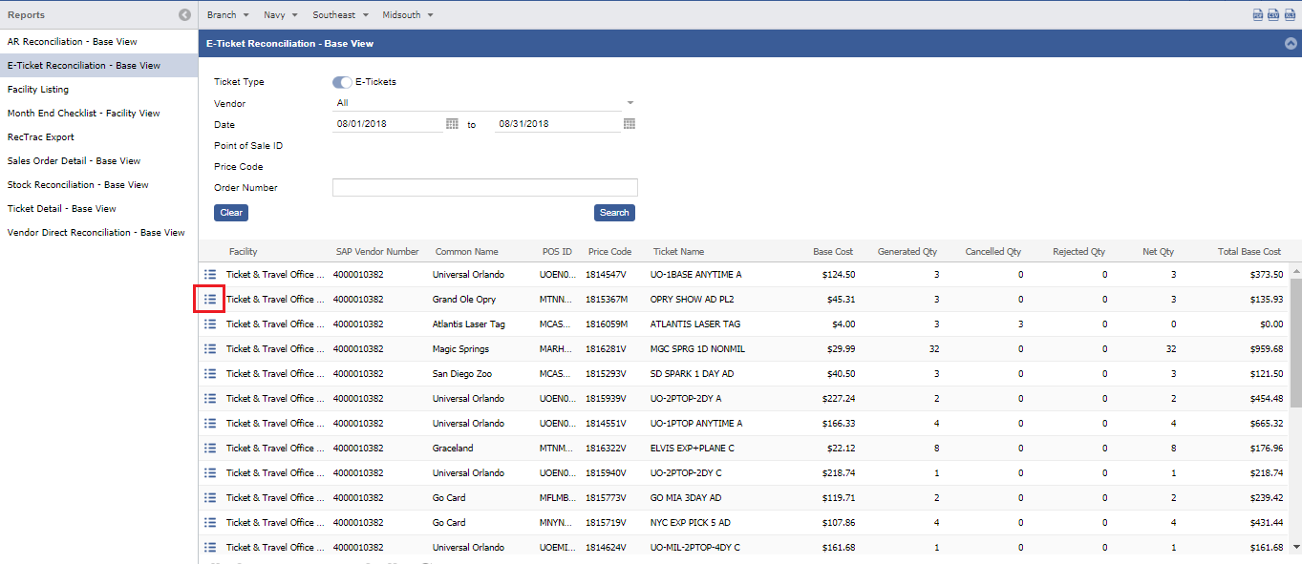Viewport: 1302px width, 564px height.
Task: Open Vendor Direct Reconciliation report
Action: coord(96,233)
